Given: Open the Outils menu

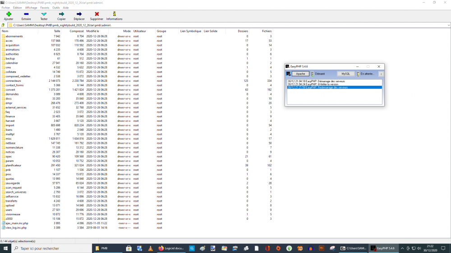Looking at the screenshot, I should [56, 8].
